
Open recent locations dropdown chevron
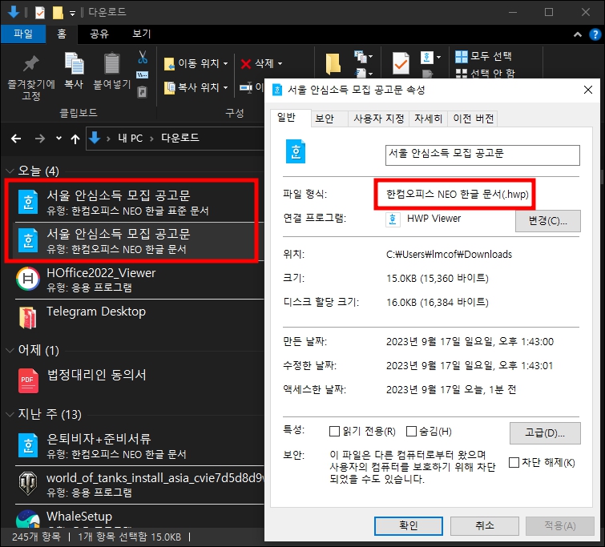58,138
